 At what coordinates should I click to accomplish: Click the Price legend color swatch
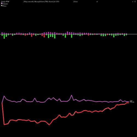[x=2, y=6]
